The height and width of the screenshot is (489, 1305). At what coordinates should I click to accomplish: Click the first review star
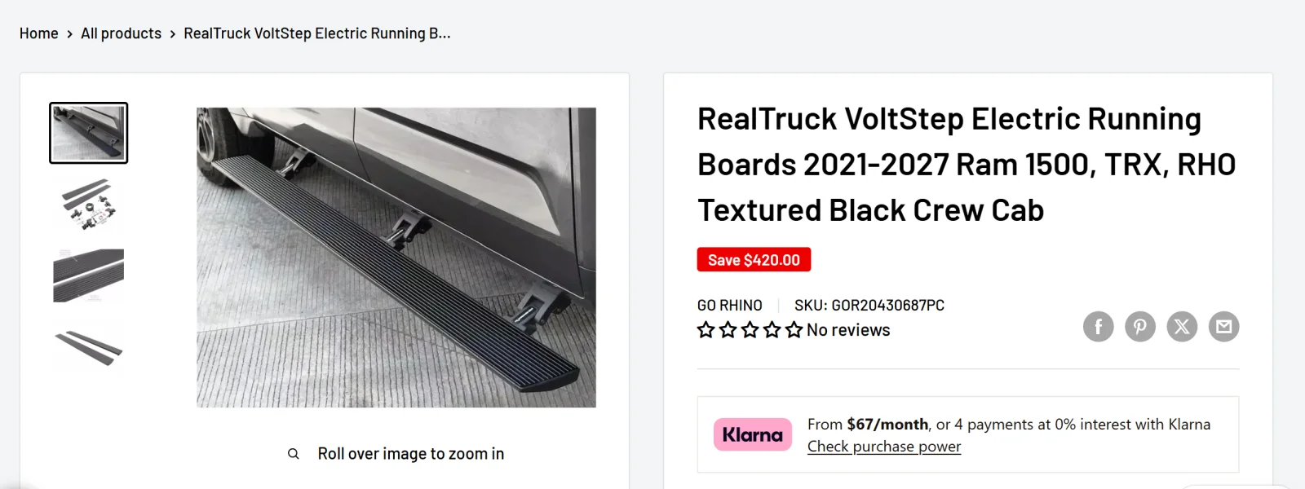point(706,330)
